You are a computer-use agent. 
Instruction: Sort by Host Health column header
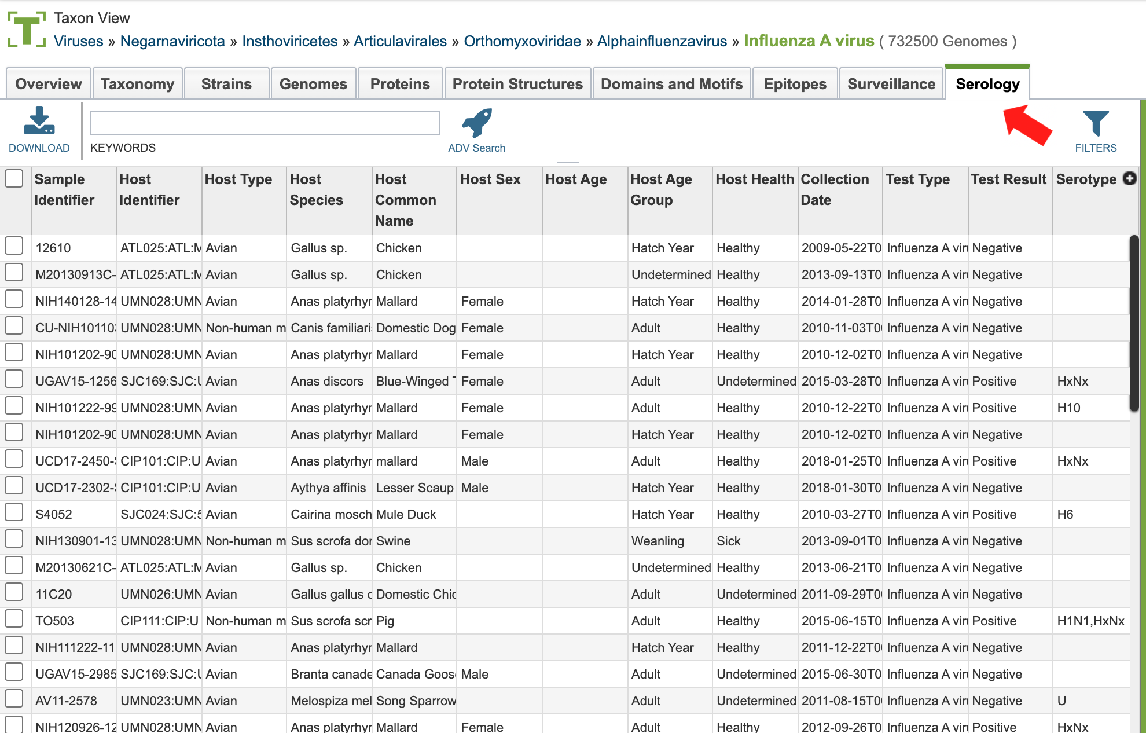pyautogui.click(x=755, y=200)
